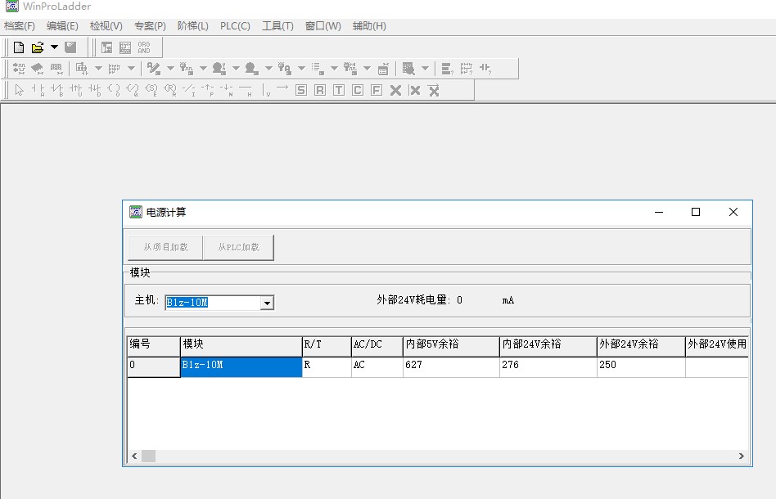Screen dimensions: 776x499
Task: Open the 档案(F) menu
Action: (20, 26)
